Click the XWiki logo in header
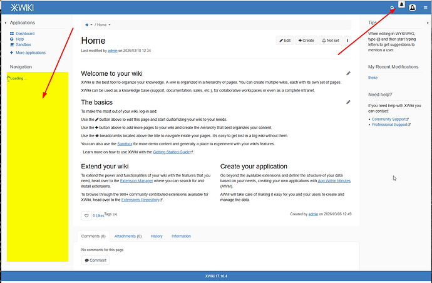Viewport: 432px width, 283px height. pos(24,7)
